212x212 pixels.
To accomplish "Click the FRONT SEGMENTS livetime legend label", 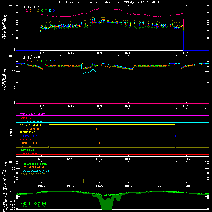I will tap(36, 204).
